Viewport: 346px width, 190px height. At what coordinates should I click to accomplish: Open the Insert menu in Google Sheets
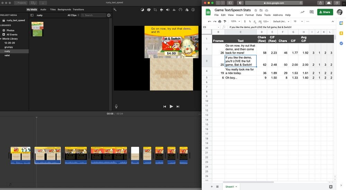[239, 15]
